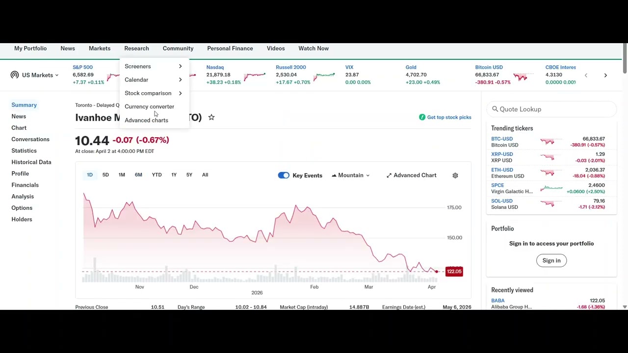This screenshot has height=353, width=628.
Task: Click ticker strip previous arrow
Action: coord(586,75)
